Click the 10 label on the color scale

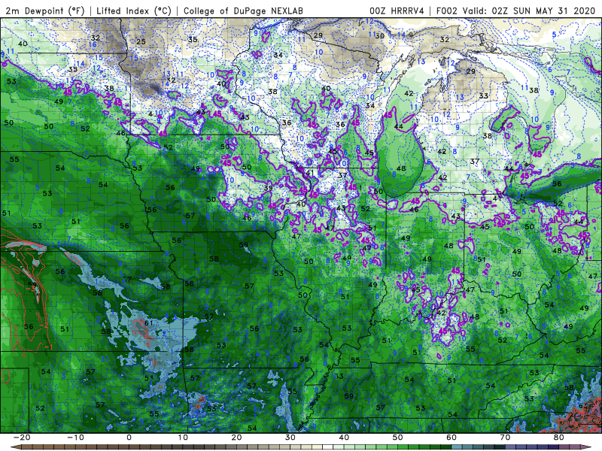(183, 437)
